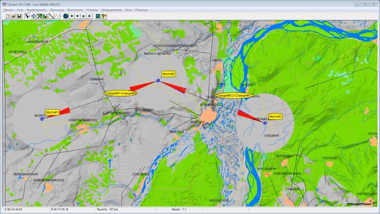Image resolution: width=380 pixels, height=214 pixels.
Task: Click the КОЧЕТОВКА place name on map
Action: [x=17, y=52]
